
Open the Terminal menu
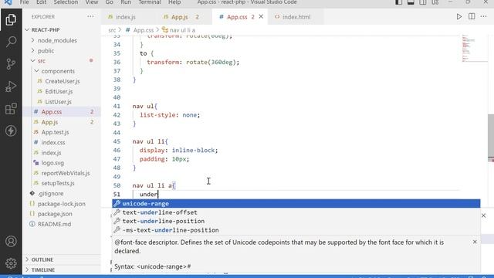pos(150,2)
